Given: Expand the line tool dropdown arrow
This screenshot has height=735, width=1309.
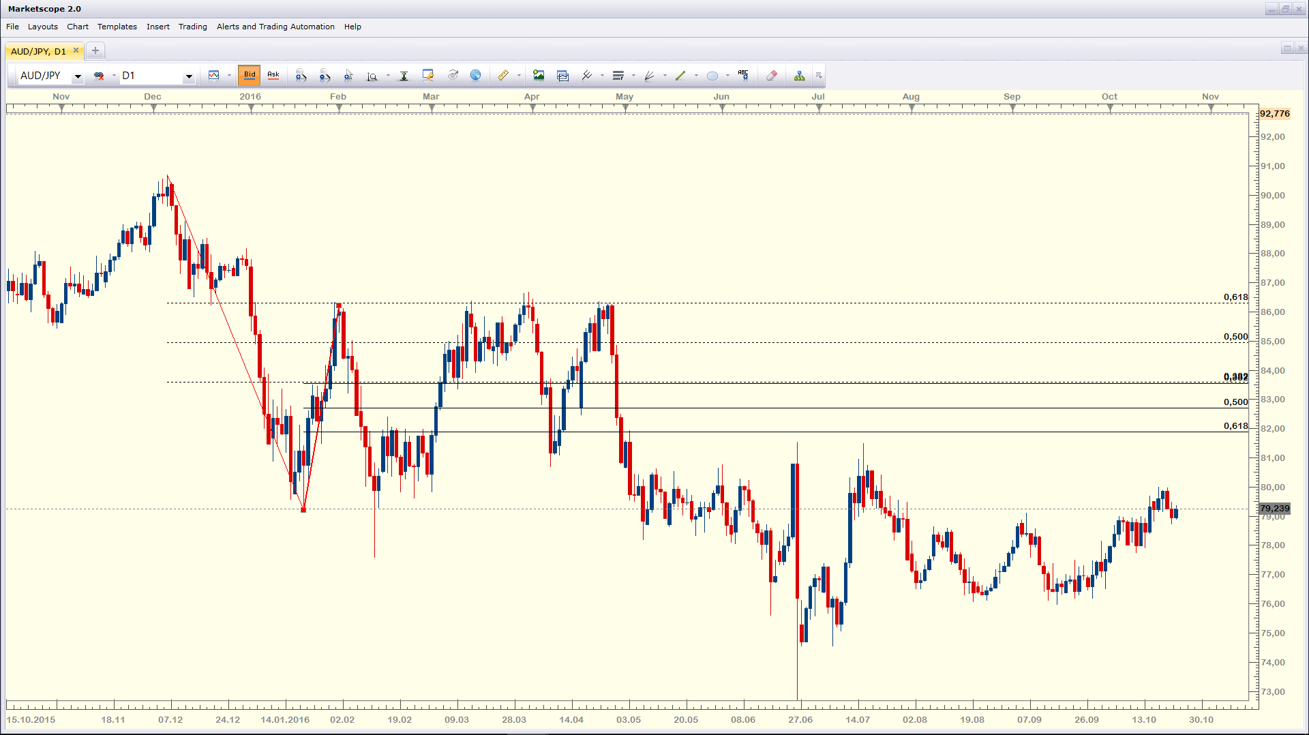Looking at the screenshot, I should click(x=696, y=76).
